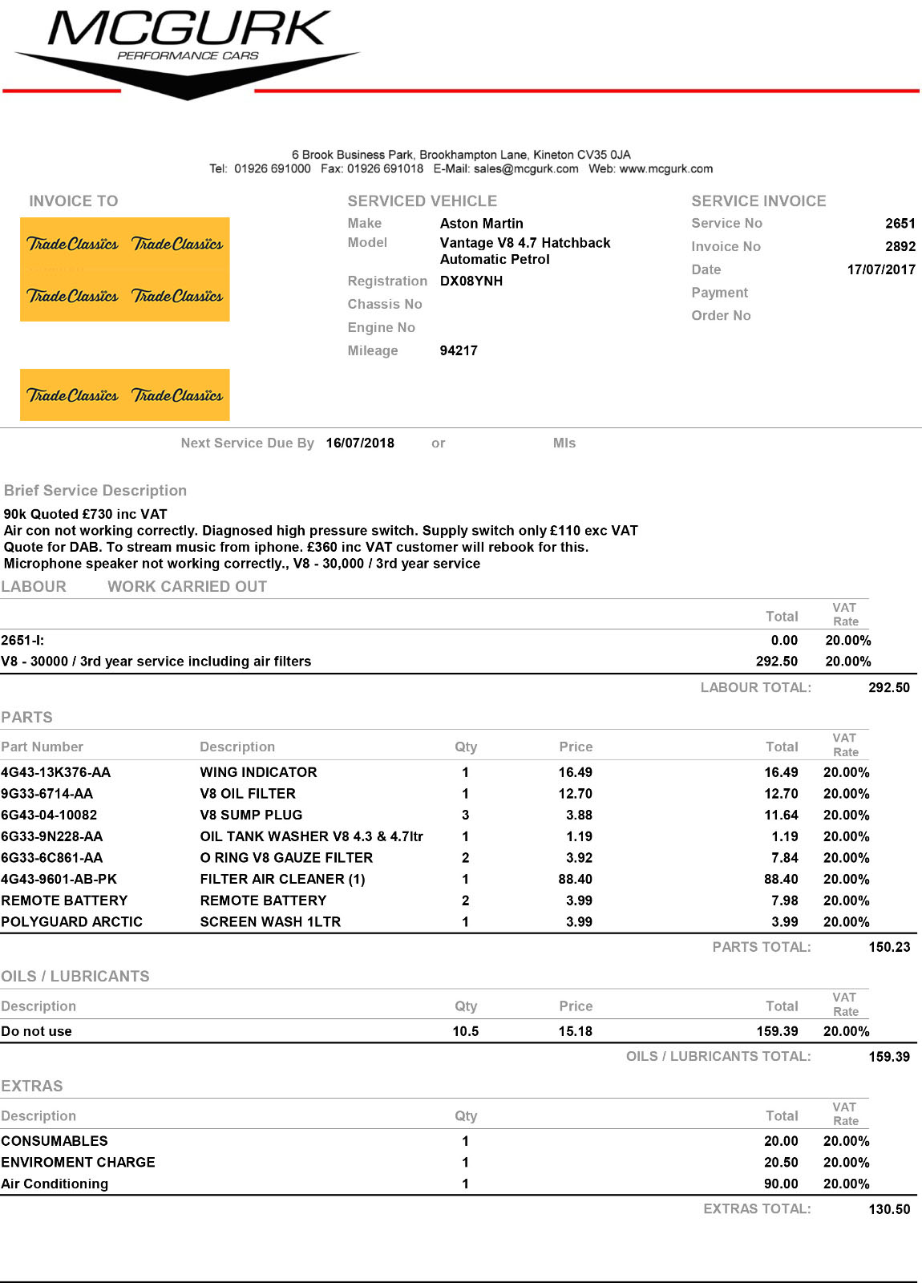
Task: Click the 'PARTS' section heading
Action: click(26, 718)
